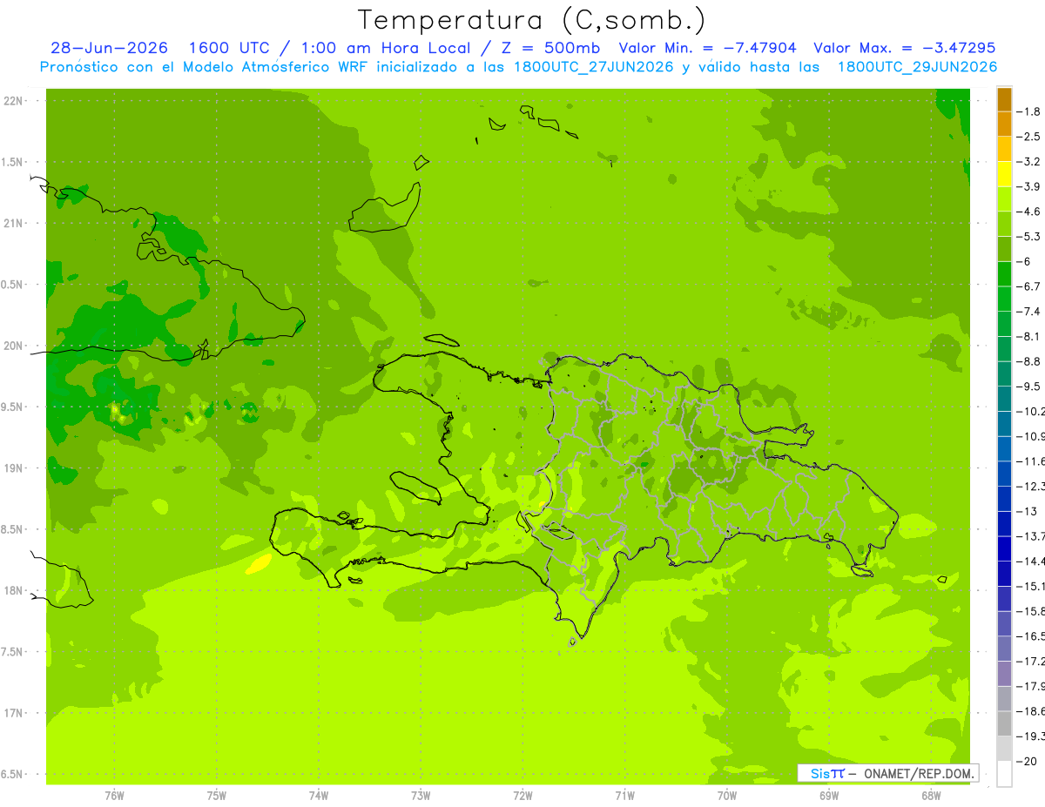Viewport: 1045px width, 807px height.
Task: Click the blue swatch between -11.6 and -12.3
Action: coord(1004,474)
